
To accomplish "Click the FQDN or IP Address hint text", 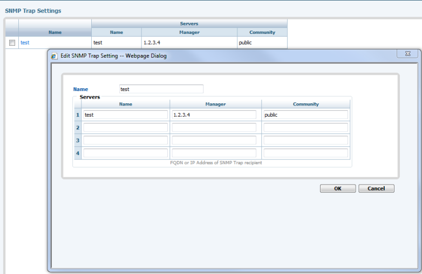I will (x=216, y=163).
